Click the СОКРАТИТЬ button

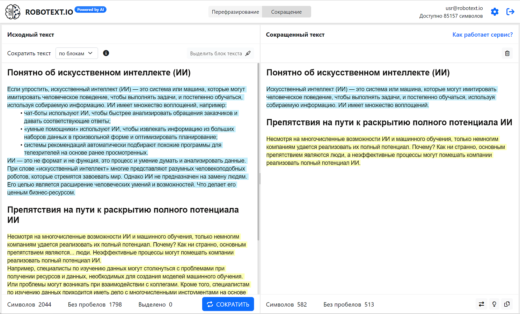pos(228,304)
